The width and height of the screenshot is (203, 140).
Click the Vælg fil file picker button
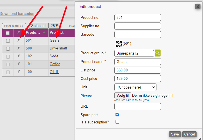point(123,96)
